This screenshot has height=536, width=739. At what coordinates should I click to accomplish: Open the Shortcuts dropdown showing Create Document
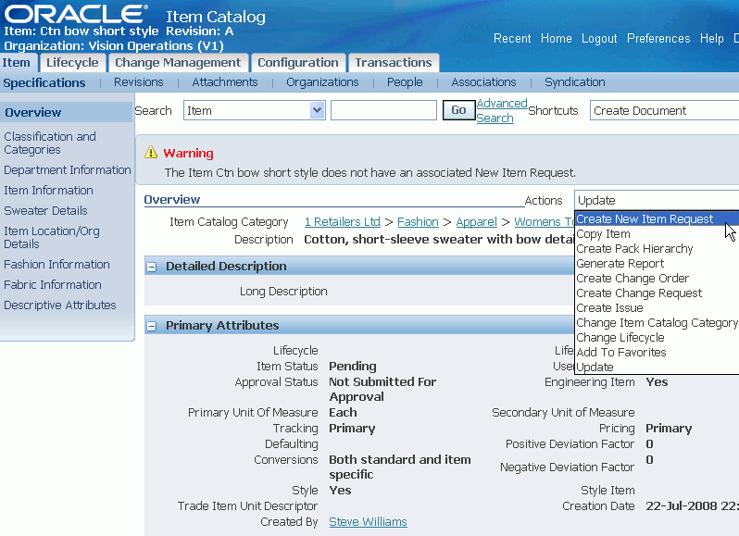click(664, 111)
